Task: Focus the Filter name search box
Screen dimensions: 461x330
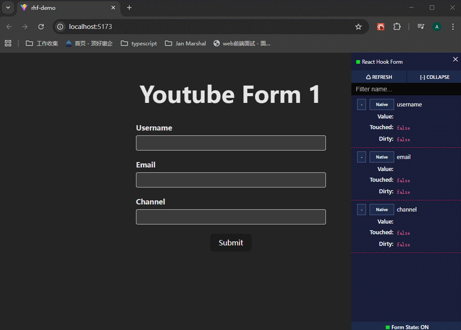Action: (x=406, y=90)
